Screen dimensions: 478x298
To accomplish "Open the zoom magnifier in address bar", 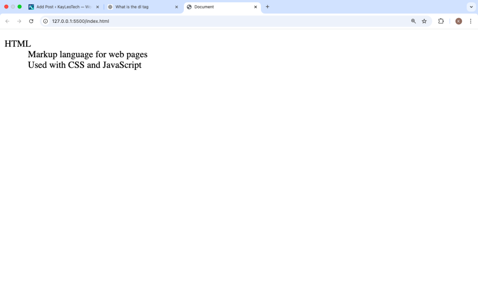I will [x=413, y=21].
